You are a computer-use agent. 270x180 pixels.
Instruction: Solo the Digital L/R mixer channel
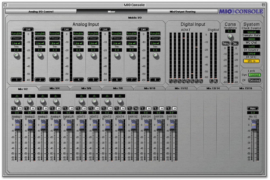point(65,108)
